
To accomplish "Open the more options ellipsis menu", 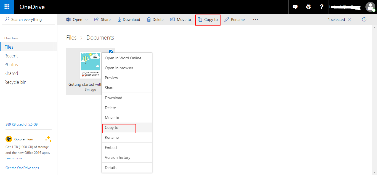I will (x=255, y=20).
